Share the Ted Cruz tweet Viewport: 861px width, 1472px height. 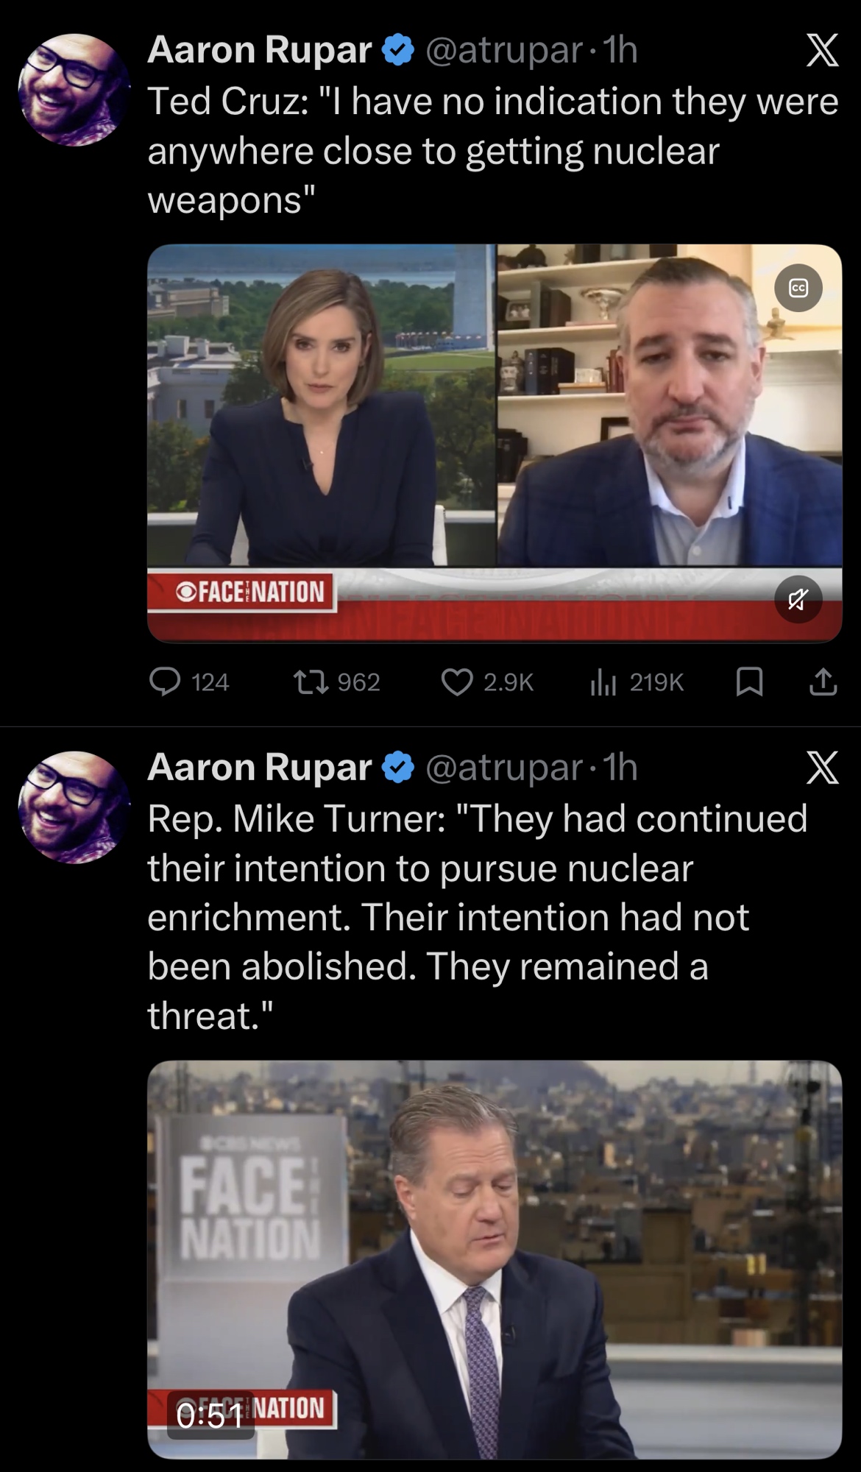coord(823,682)
